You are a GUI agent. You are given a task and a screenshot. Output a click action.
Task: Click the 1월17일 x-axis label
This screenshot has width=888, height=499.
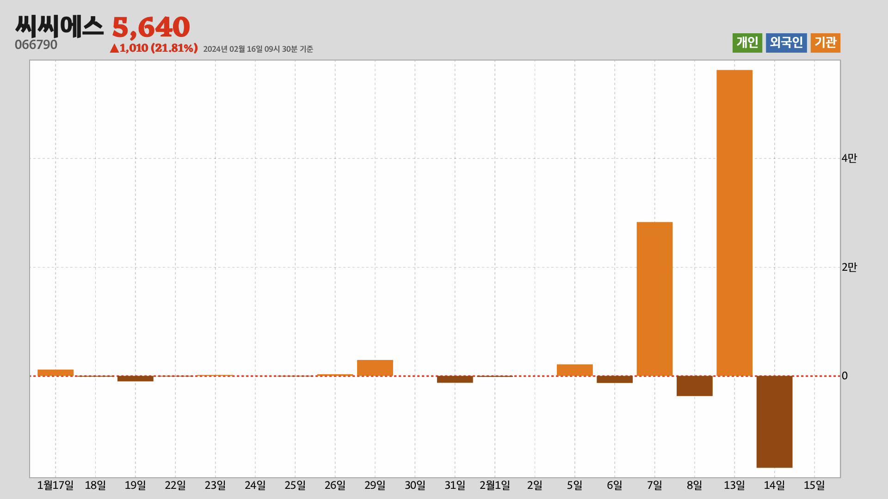tap(55, 486)
